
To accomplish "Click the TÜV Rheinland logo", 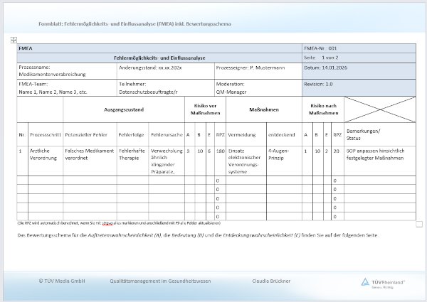I will click(x=383, y=282).
